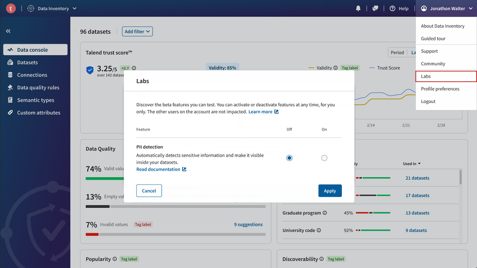477x268 pixels.
Task: Click the Talend logo icon
Action: tap(11, 9)
